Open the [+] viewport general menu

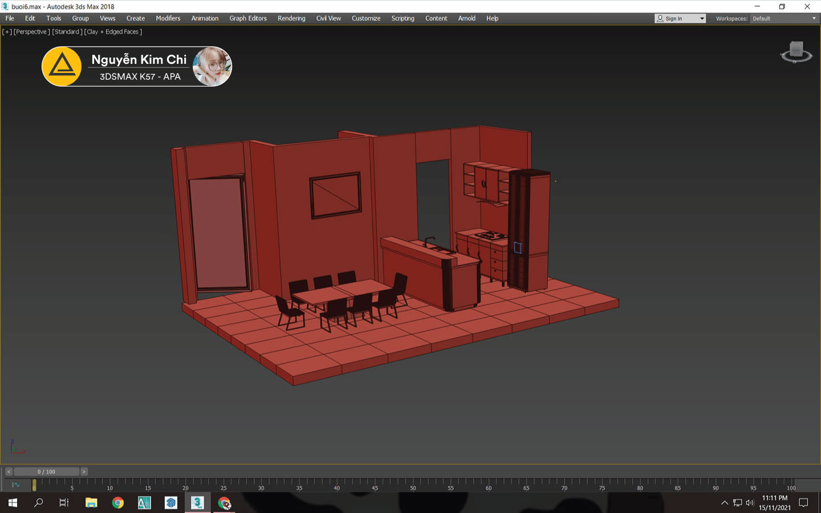[7, 32]
